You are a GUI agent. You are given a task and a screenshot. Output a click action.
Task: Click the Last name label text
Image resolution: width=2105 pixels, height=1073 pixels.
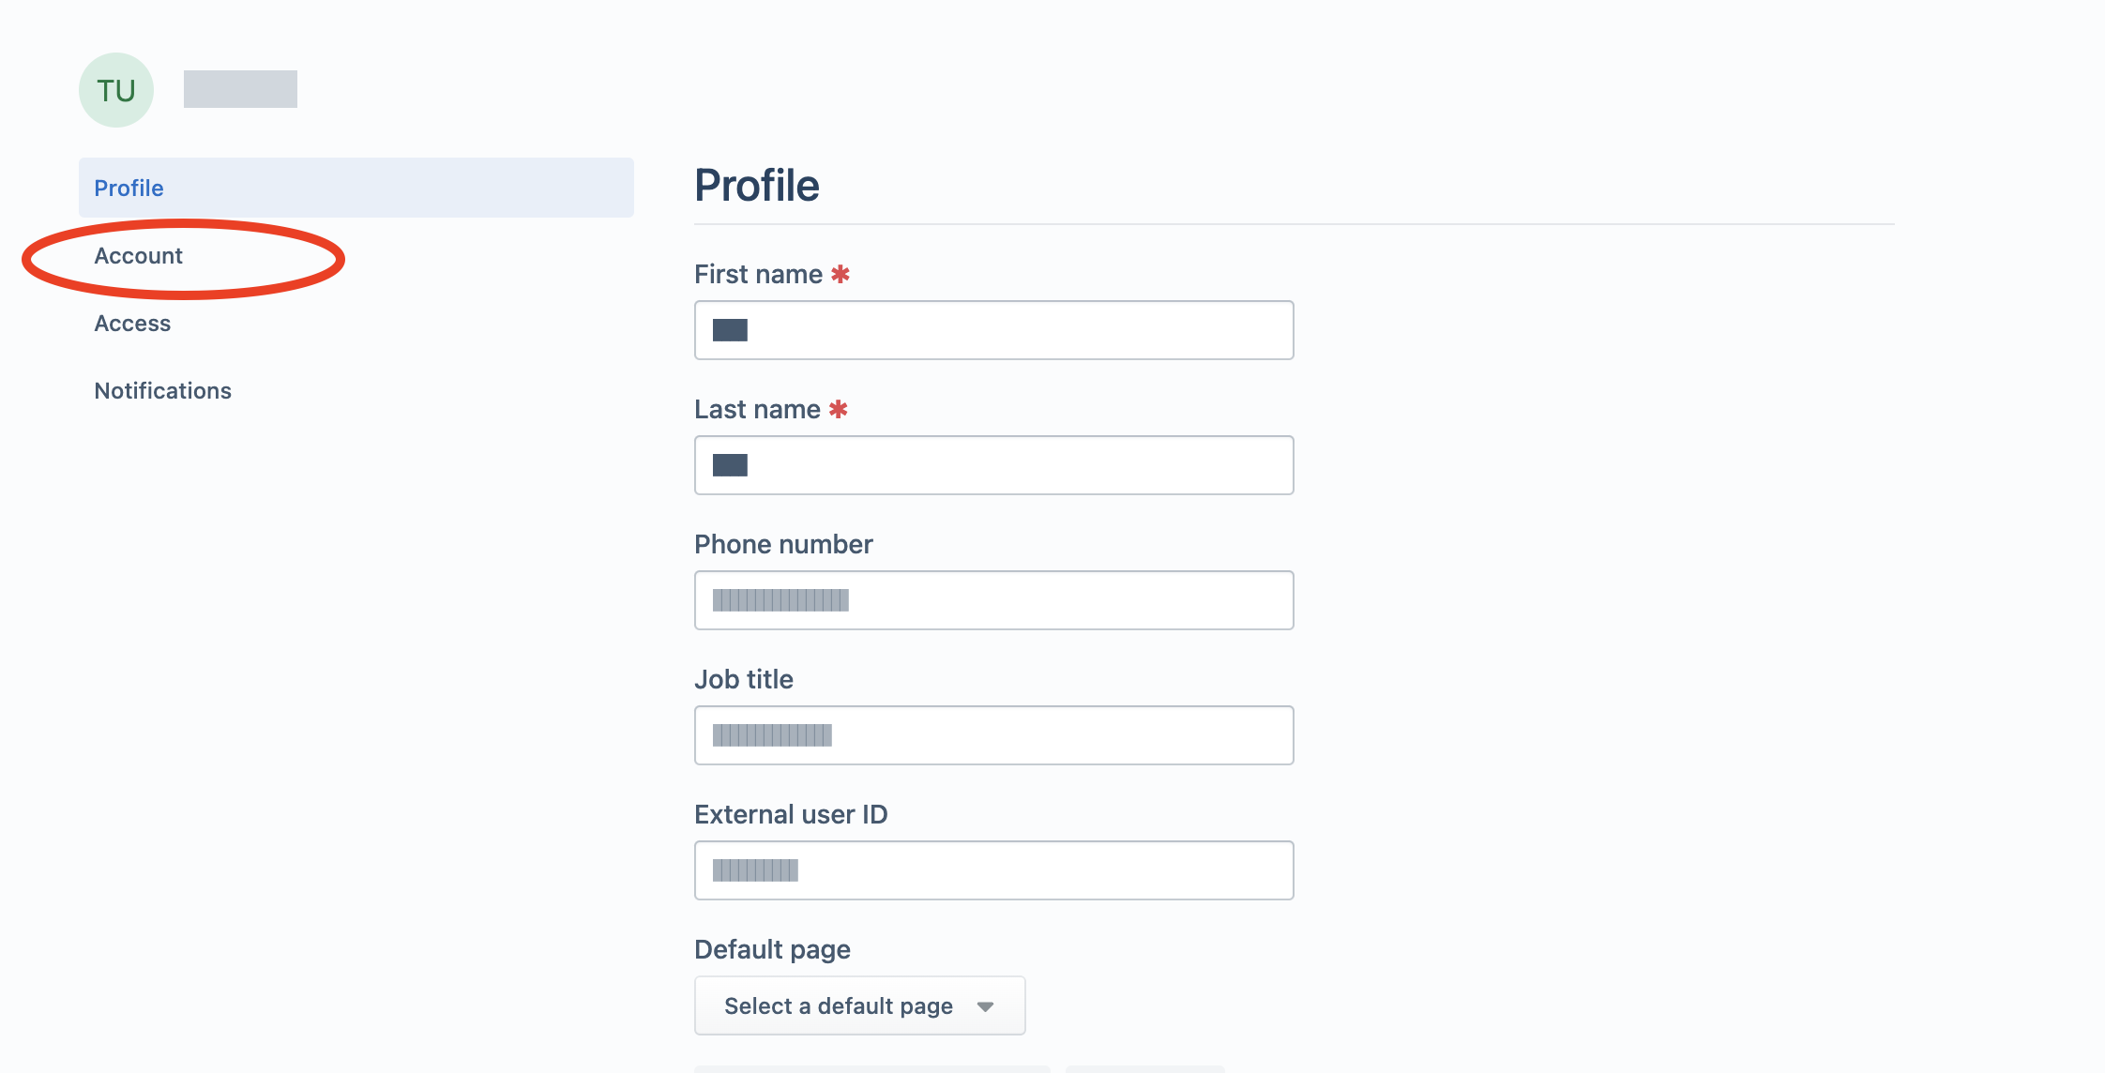click(757, 409)
